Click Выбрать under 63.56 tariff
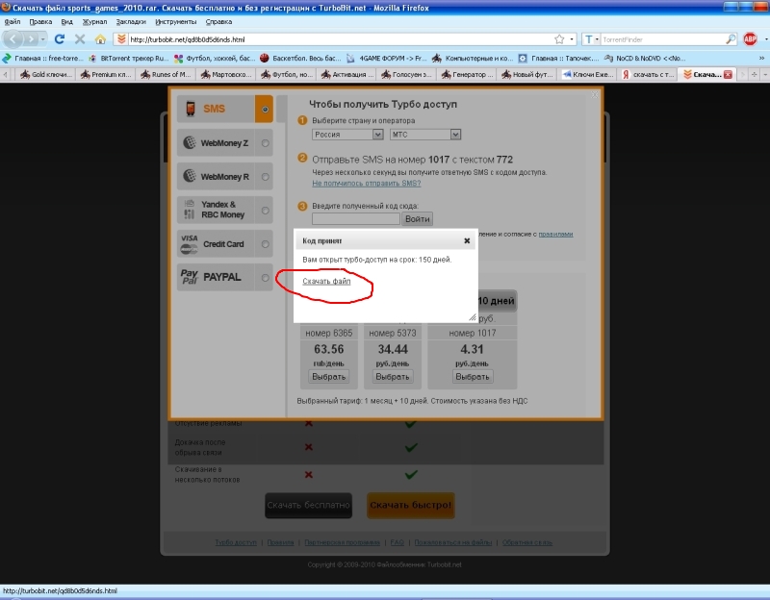This screenshot has height=600, width=770. (x=328, y=377)
